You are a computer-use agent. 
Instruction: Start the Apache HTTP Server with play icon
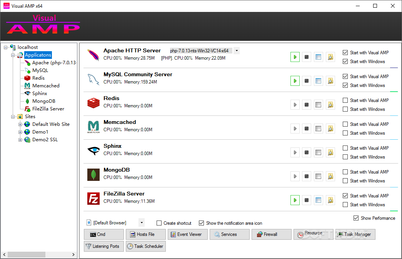point(295,57)
